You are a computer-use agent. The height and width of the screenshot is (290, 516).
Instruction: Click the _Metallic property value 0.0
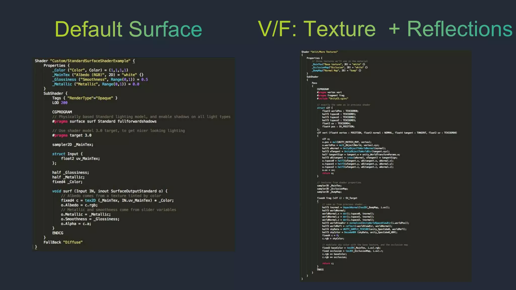[x=136, y=84]
